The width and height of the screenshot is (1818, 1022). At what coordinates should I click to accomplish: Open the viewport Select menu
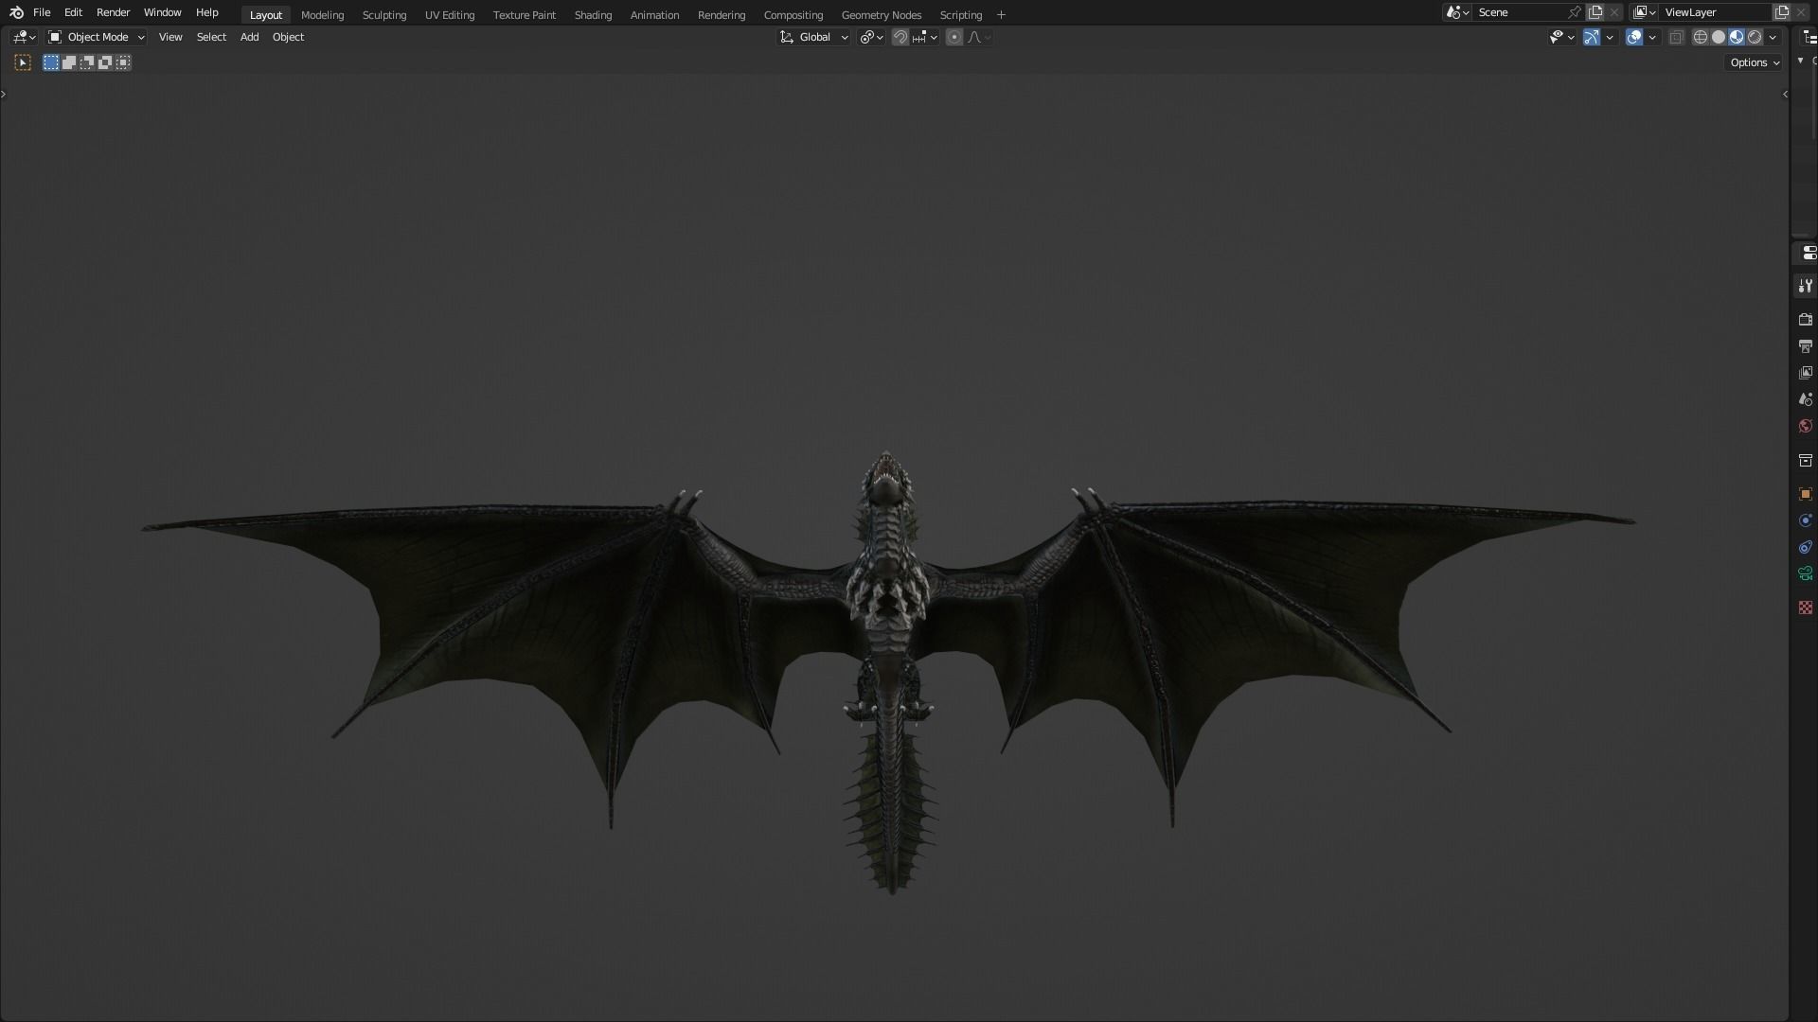coord(211,37)
